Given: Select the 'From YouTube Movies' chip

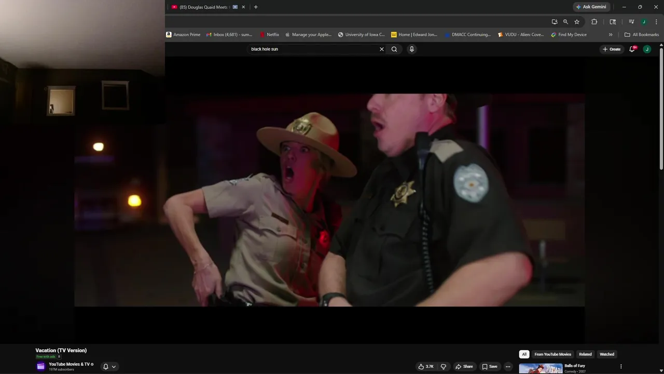Looking at the screenshot, I should pos(552,354).
